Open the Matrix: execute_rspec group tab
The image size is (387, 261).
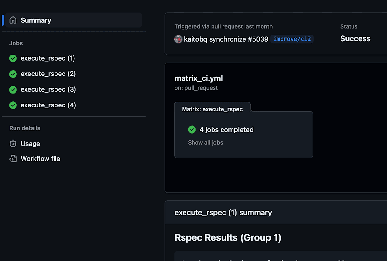coord(212,109)
